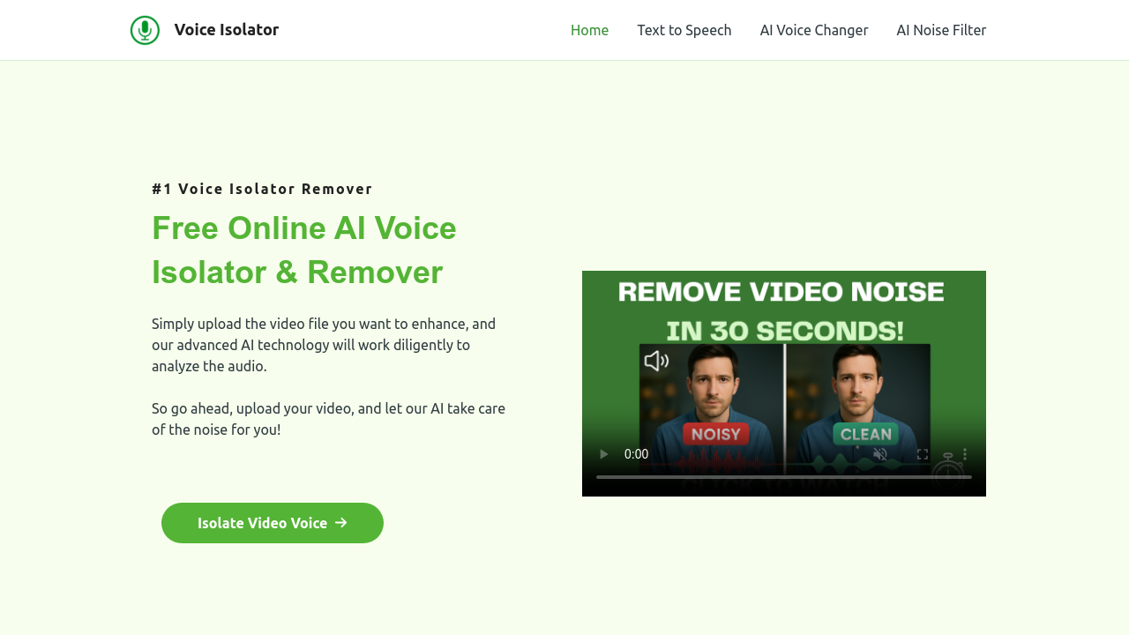Image resolution: width=1129 pixels, height=635 pixels.
Task: Select the Home navigation item
Action: [589, 29]
